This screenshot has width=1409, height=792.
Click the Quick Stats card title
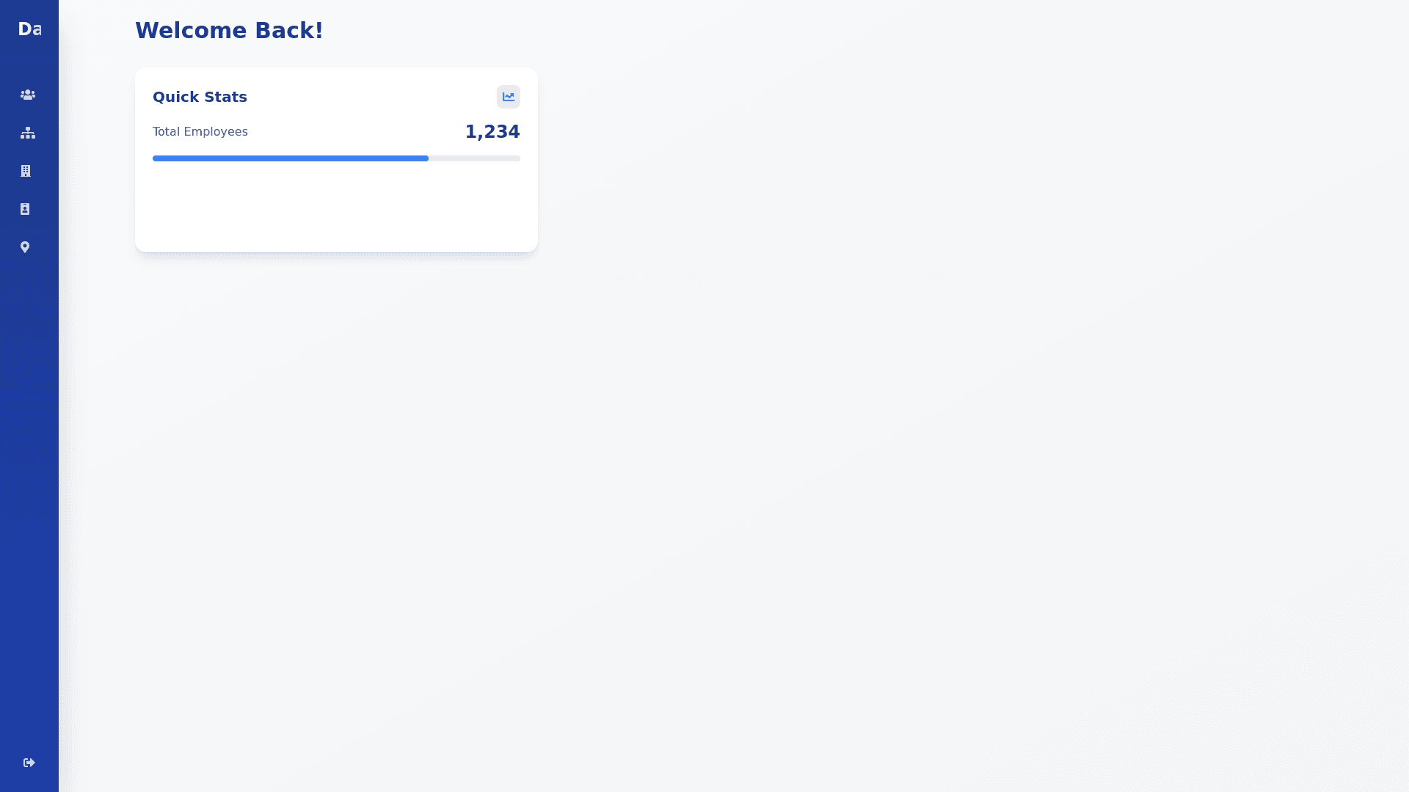[x=200, y=97]
